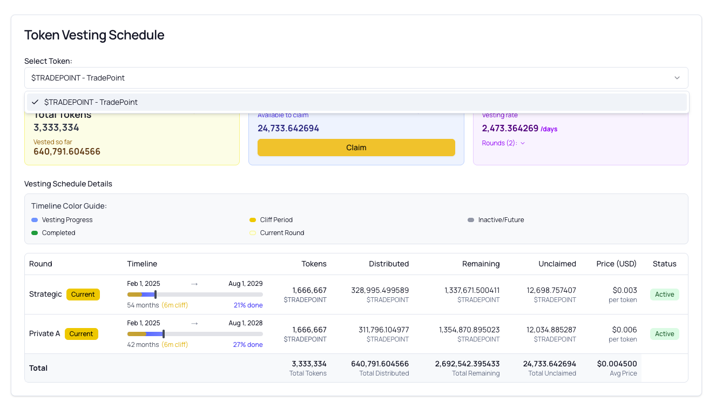Screen dimensions: 716x408
Task: Click the arrow icon in the Strategic timeline
Action: click(x=194, y=283)
